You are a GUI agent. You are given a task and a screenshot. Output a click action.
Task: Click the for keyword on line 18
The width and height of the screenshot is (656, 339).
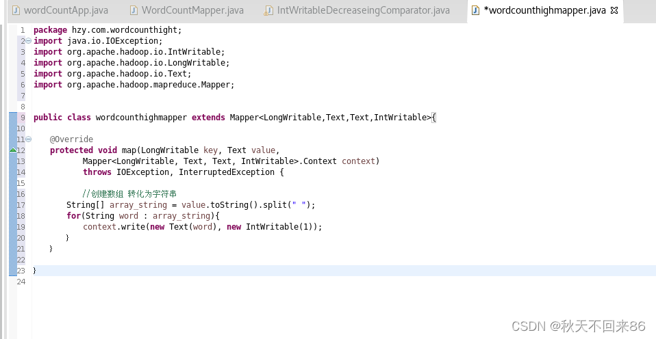tap(74, 216)
